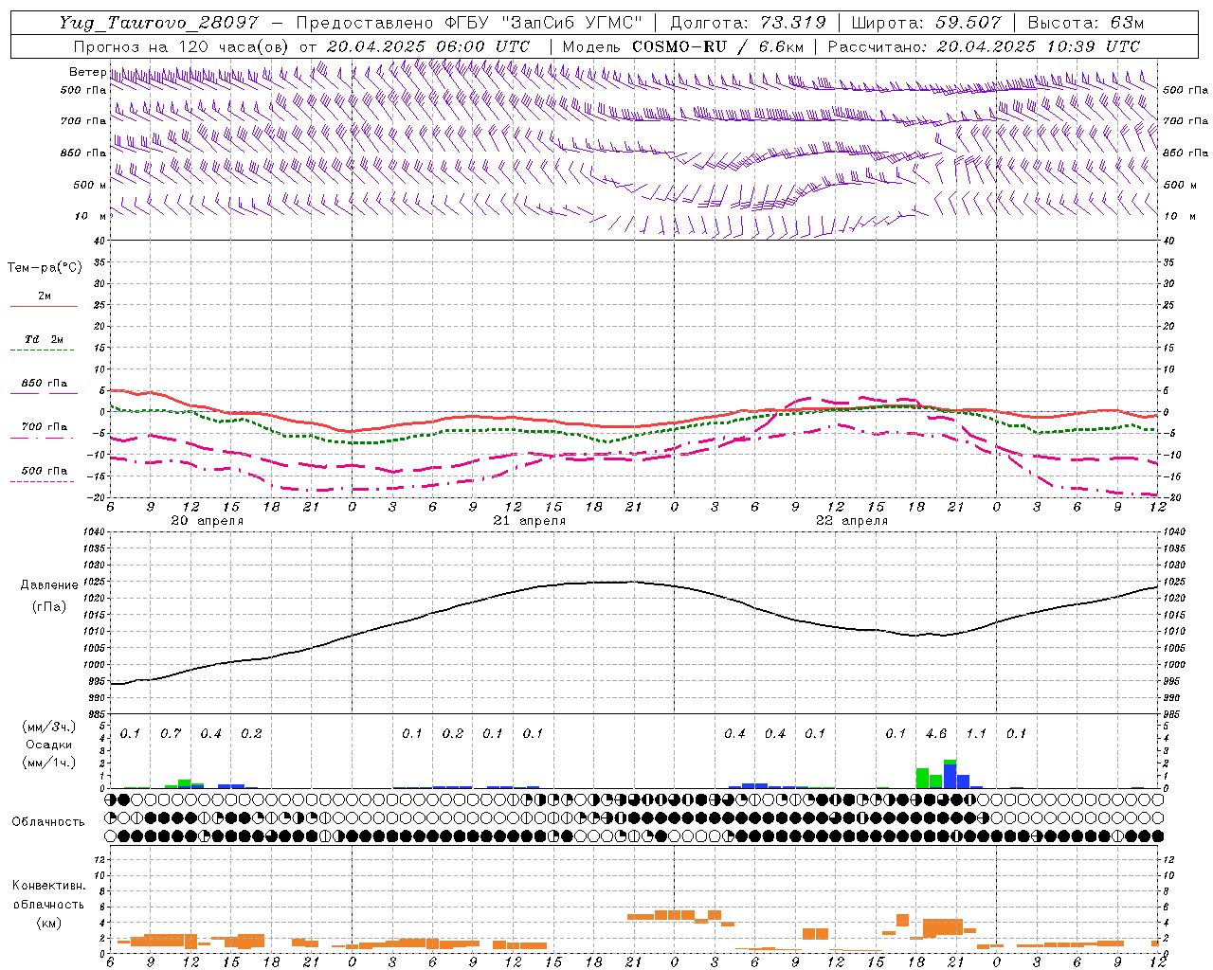Click the Давление pressure panel label
Screen dimensions: 1213x970
(49, 585)
